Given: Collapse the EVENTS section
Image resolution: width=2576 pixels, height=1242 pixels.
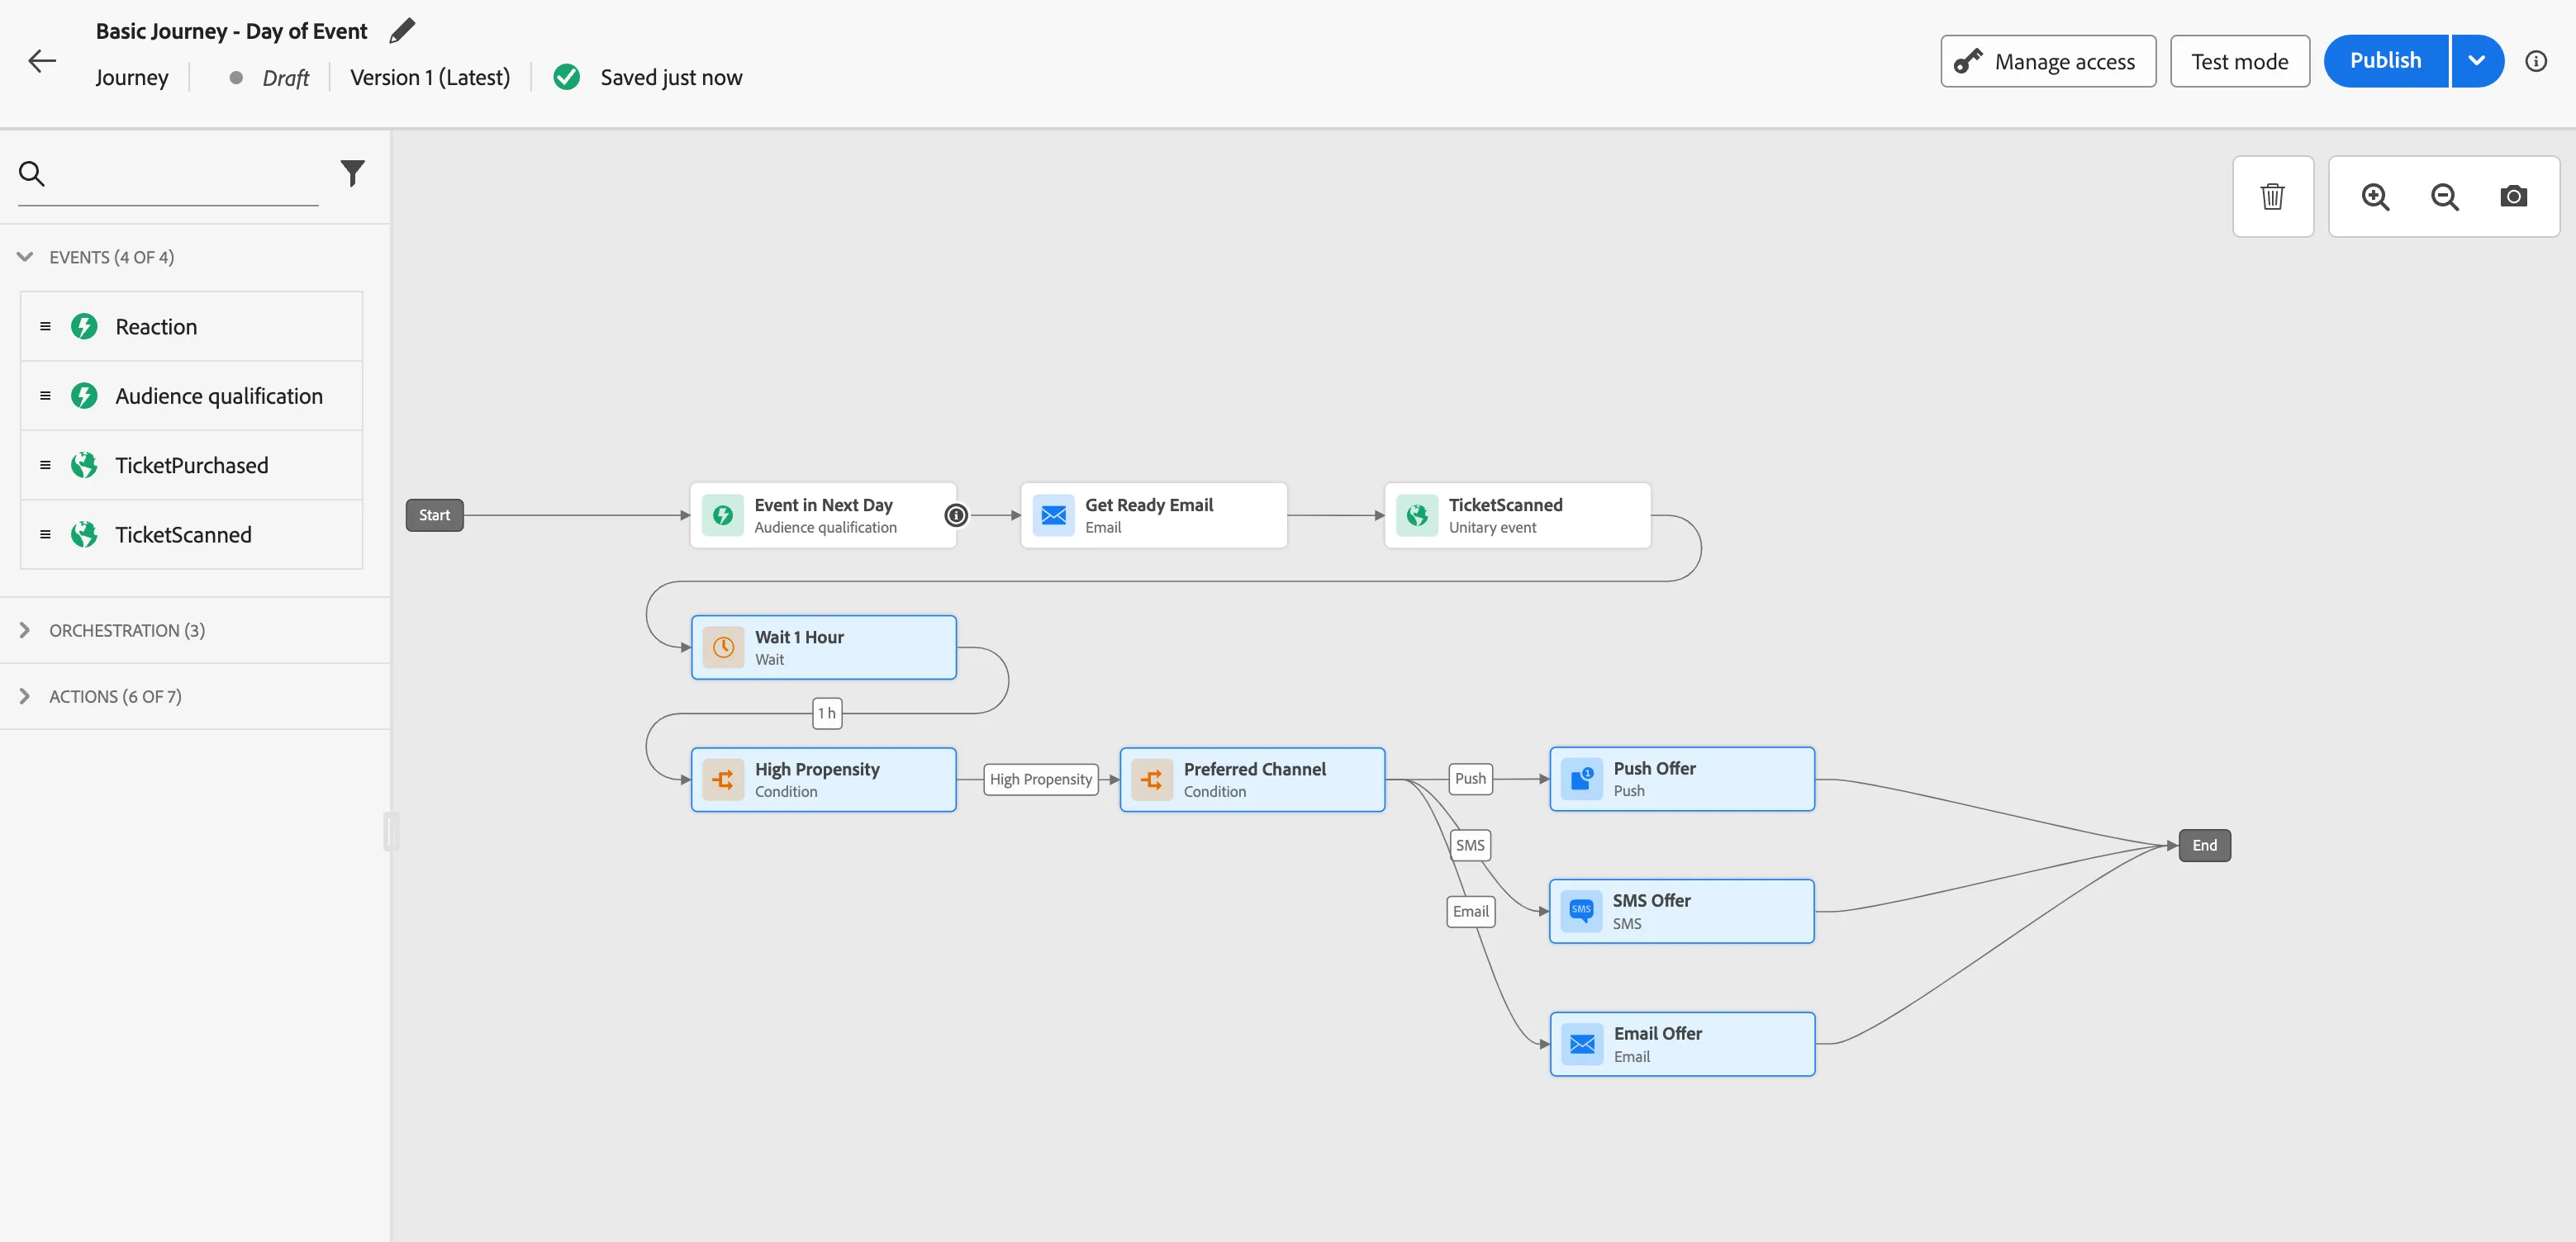Looking at the screenshot, I should click(x=25, y=257).
